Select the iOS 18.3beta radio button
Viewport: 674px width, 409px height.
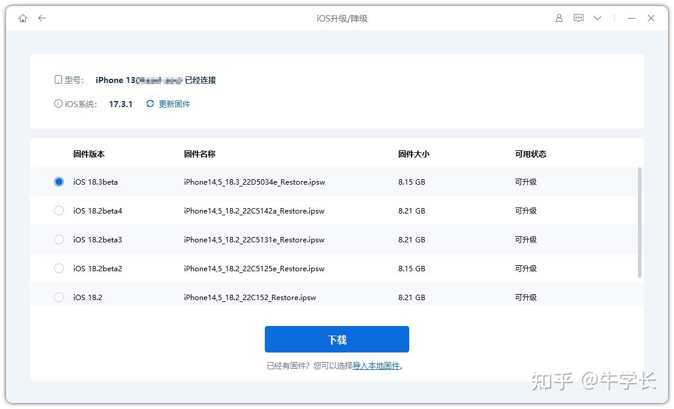click(x=59, y=182)
